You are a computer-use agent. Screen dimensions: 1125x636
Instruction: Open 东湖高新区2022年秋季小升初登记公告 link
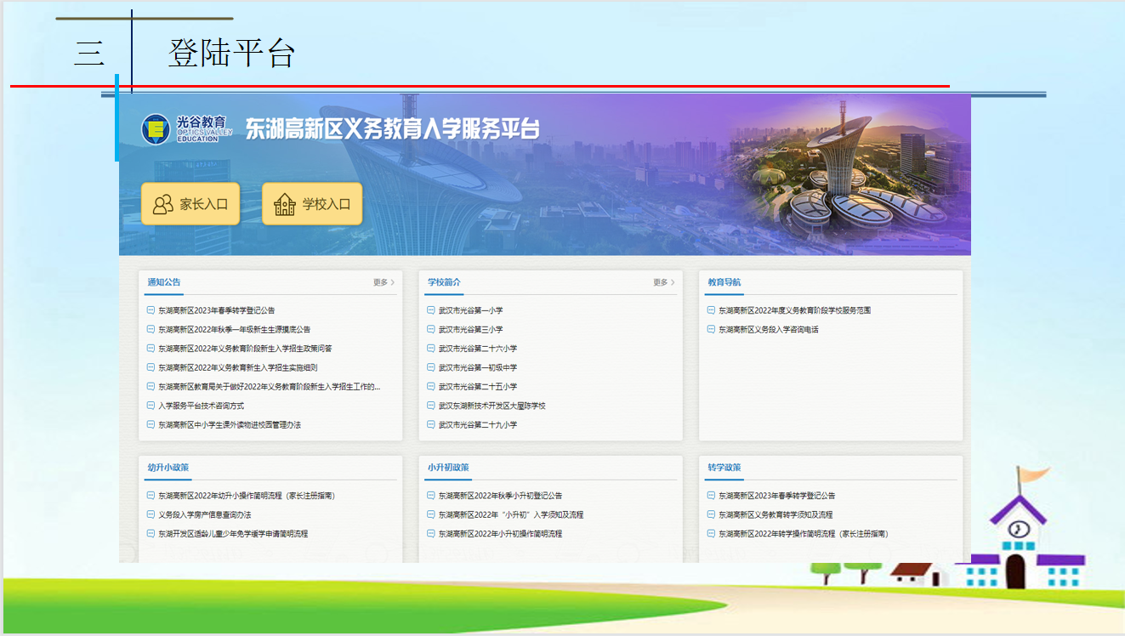pyautogui.click(x=500, y=496)
